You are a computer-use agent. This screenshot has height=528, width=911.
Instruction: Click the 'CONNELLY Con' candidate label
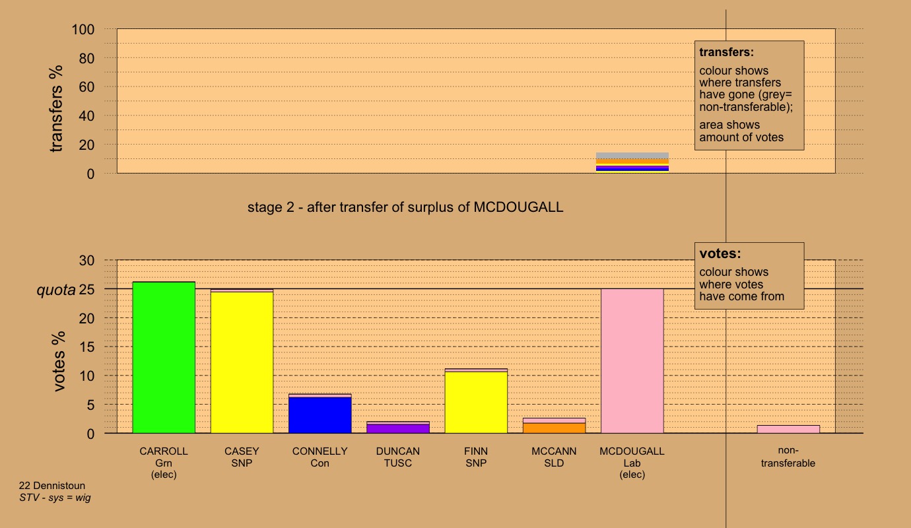[320, 457]
